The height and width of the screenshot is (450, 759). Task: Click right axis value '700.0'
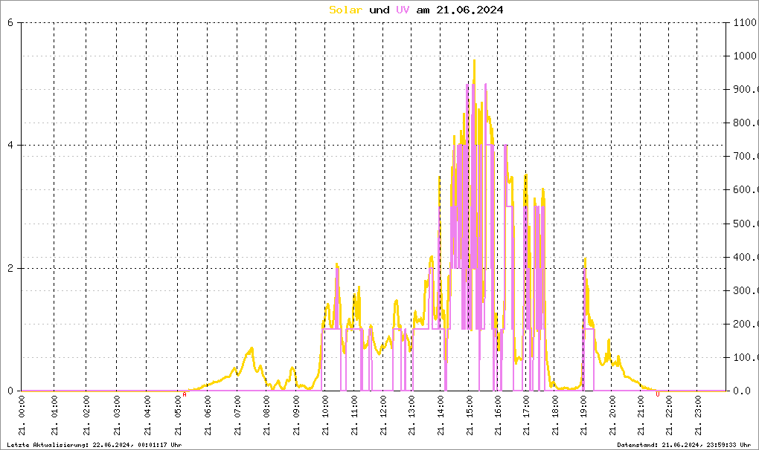pos(746,156)
